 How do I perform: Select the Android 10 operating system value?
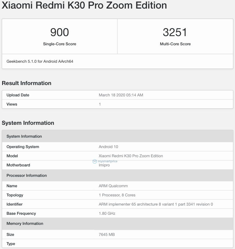click(109, 147)
